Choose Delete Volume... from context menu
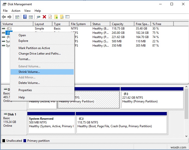The height and width of the screenshot is (150, 189). coord(42,83)
